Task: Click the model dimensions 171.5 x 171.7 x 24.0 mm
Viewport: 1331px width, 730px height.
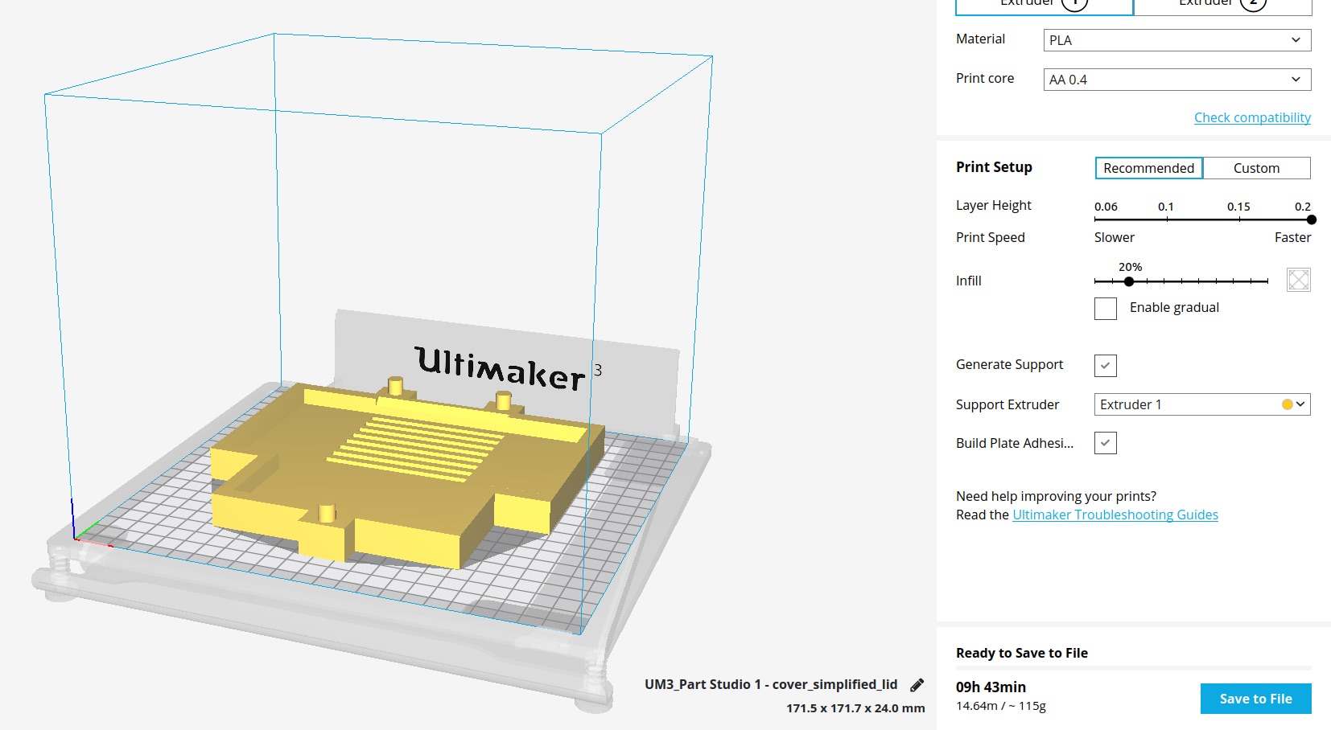Action: click(855, 708)
